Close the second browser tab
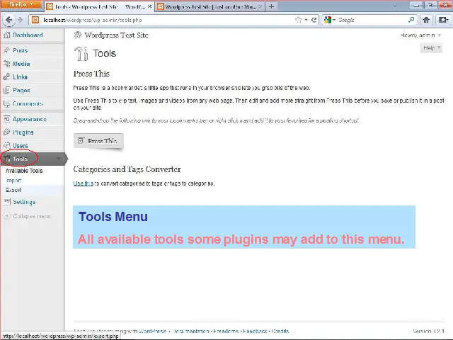The width and height of the screenshot is (453, 340). click(260, 6)
